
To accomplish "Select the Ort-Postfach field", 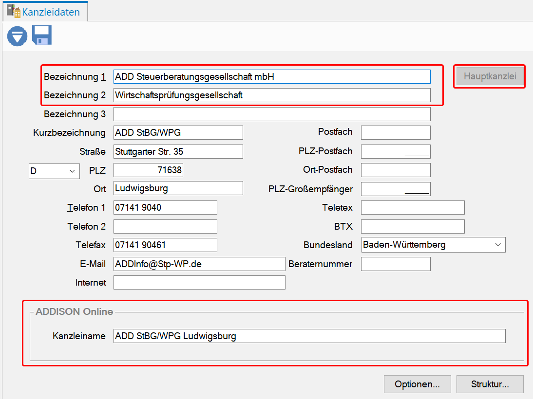I will coord(396,170).
